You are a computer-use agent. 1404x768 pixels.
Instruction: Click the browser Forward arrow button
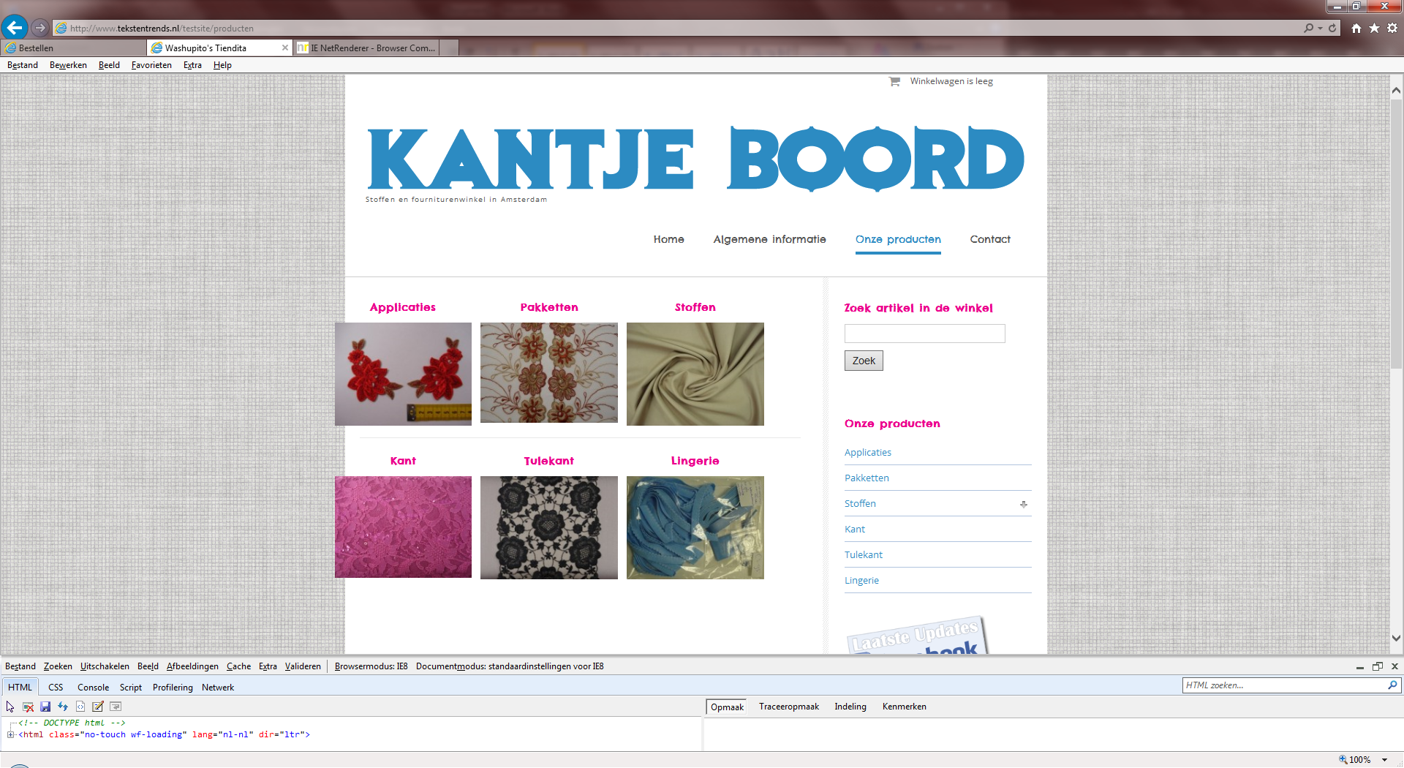coord(40,28)
